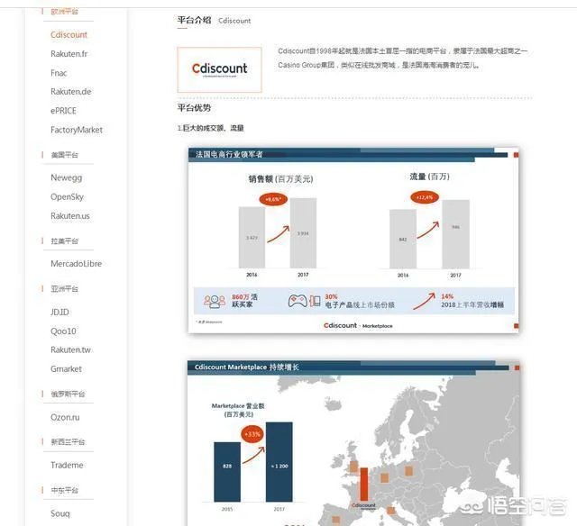577x526 pixels.
Task: Click the 亚洲平台 section heading
Action: [65, 289]
